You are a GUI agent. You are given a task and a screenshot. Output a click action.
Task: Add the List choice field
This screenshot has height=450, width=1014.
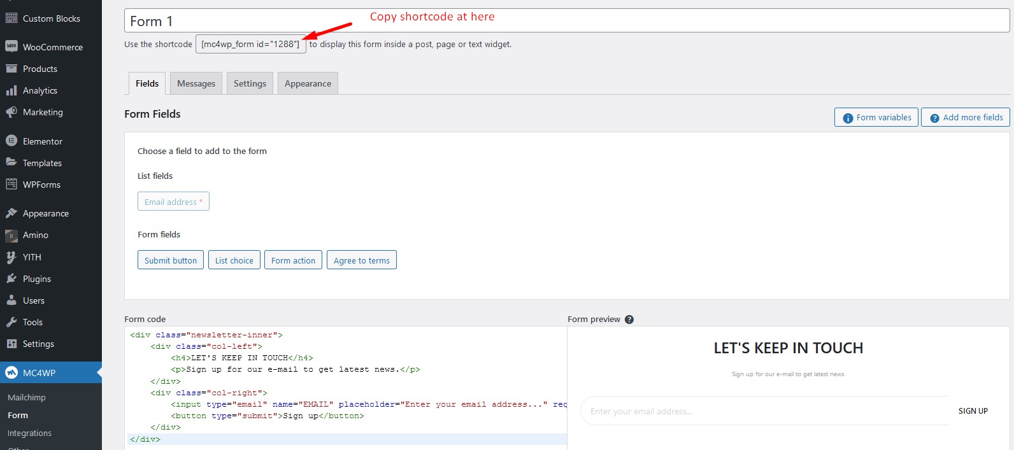click(x=234, y=260)
